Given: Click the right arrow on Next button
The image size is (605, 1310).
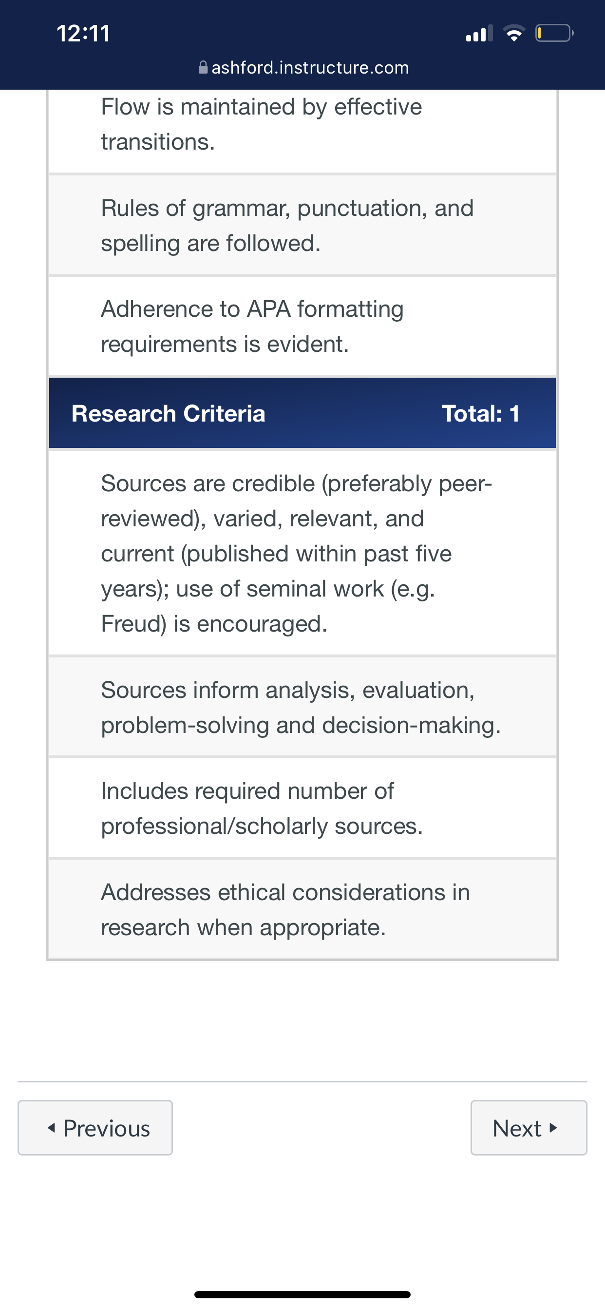Looking at the screenshot, I should tap(553, 1127).
